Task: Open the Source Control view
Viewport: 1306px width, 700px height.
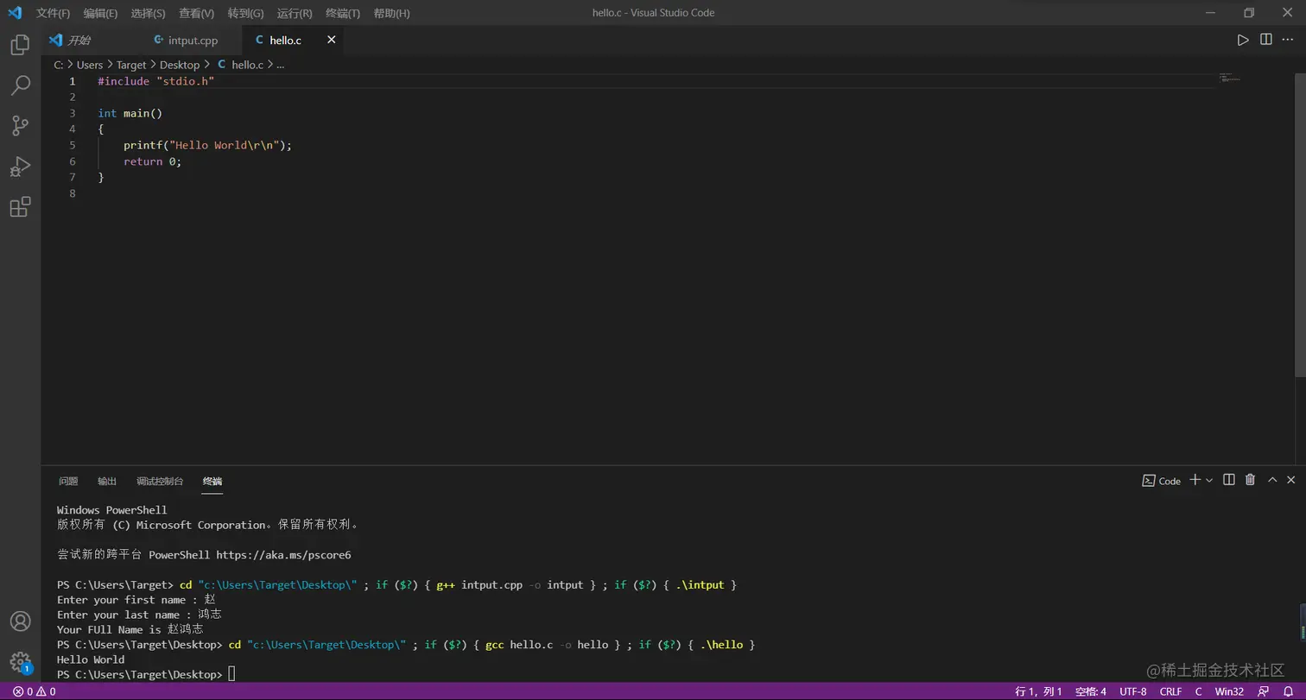Action: 20,126
